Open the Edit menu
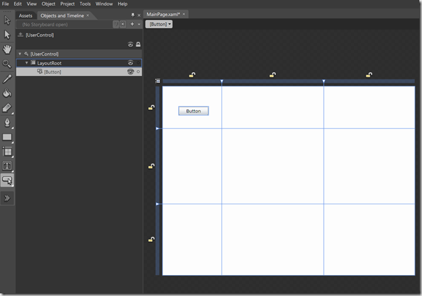The width and height of the screenshot is (422, 296). pos(18,4)
